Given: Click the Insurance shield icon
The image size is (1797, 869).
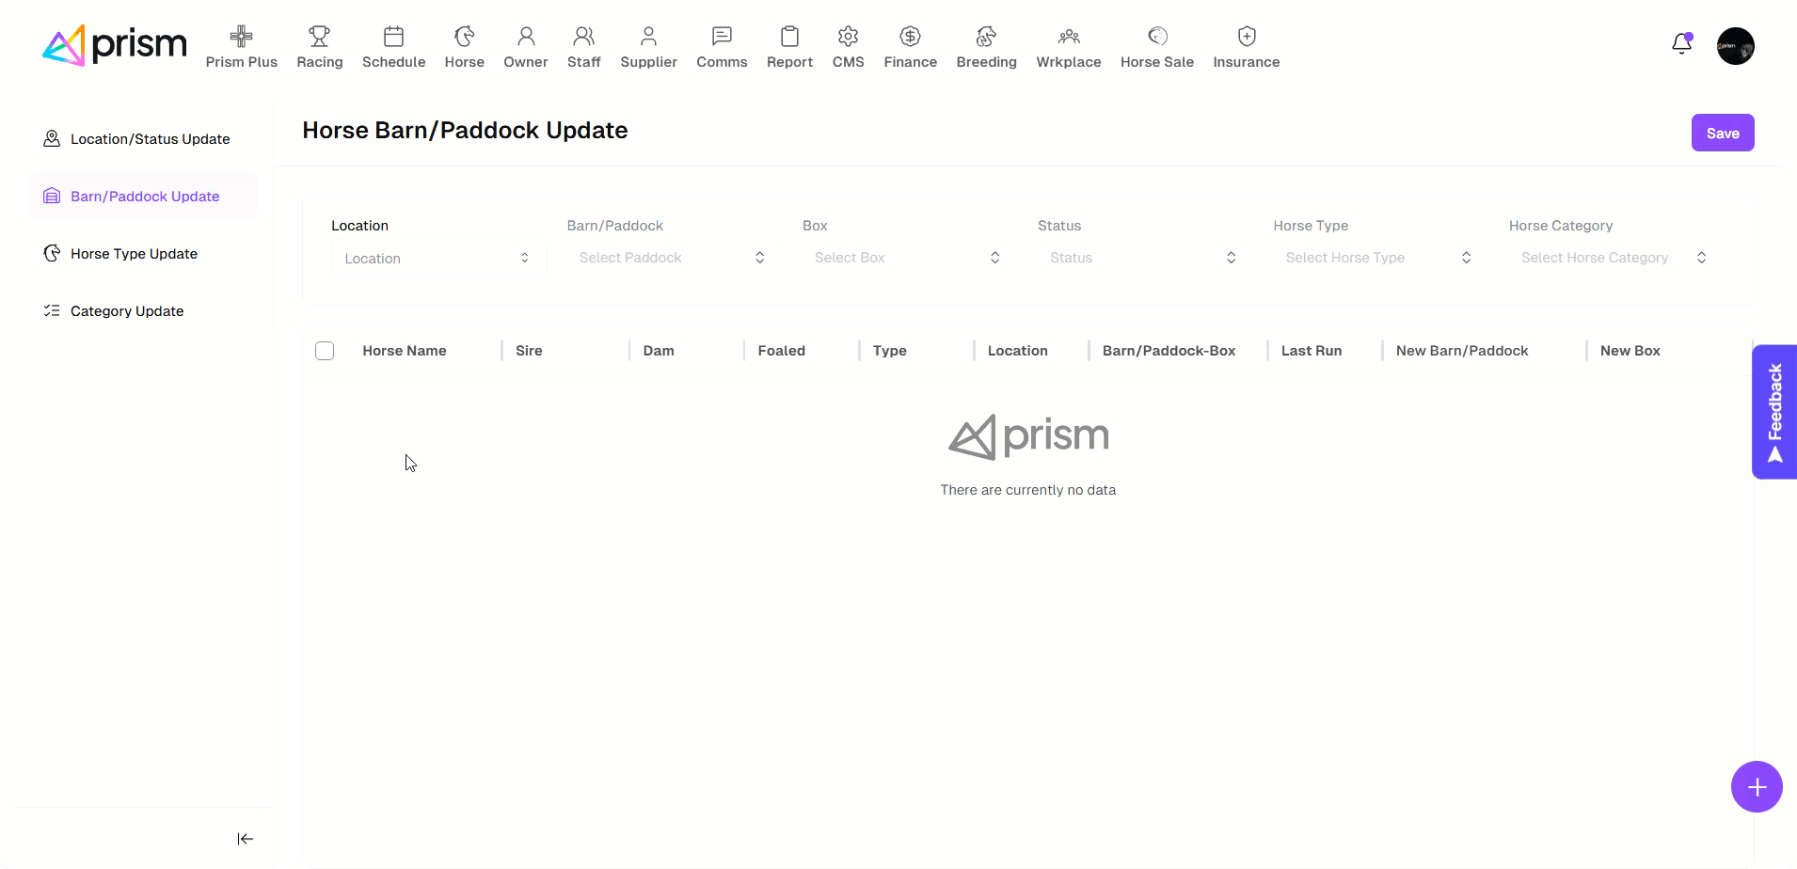Looking at the screenshot, I should [1246, 37].
